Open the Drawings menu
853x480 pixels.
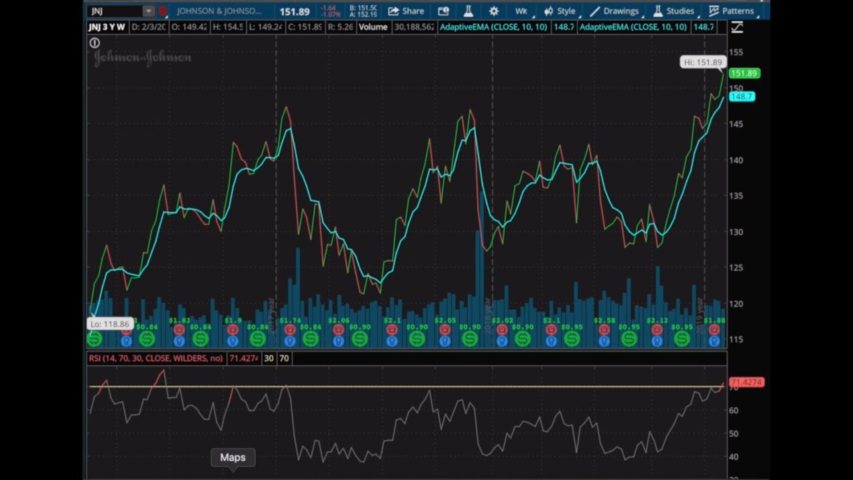(614, 11)
